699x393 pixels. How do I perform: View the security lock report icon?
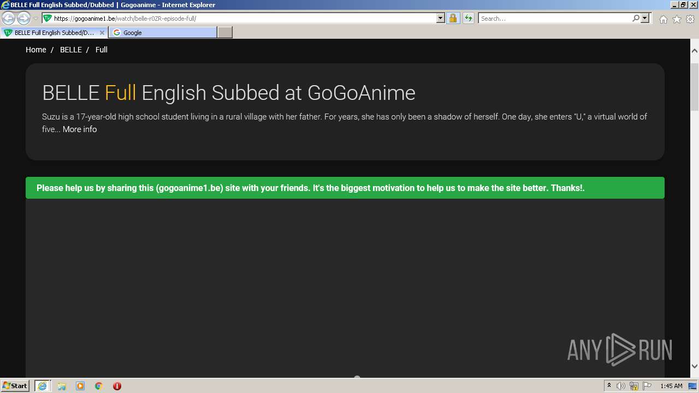[x=453, y=19]
